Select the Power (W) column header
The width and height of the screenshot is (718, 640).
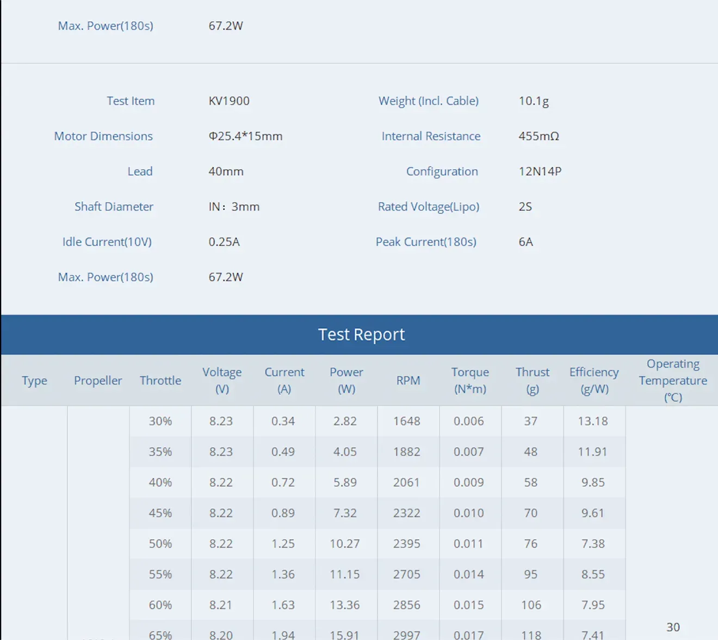(346, 380)
